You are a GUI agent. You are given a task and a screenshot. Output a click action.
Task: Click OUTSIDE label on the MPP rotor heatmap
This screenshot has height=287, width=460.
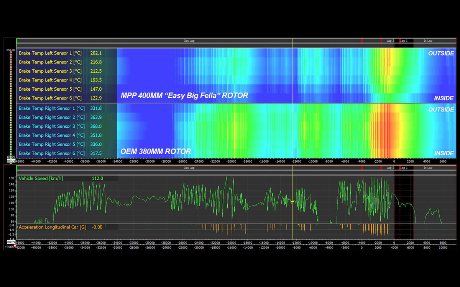(x=441, y=53)
